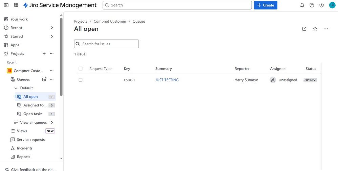The height and width of the screenshot is (171, 338).
Task: Click Give feedback link at sidebar bottom
Action: (30, 169)
